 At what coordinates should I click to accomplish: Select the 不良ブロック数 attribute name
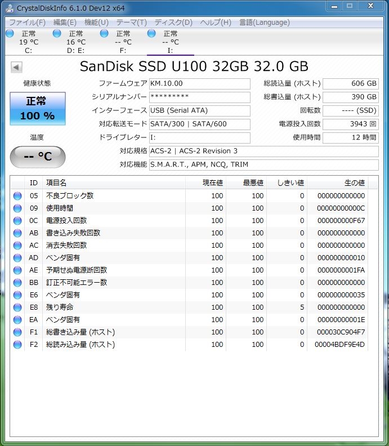(70, 196)
